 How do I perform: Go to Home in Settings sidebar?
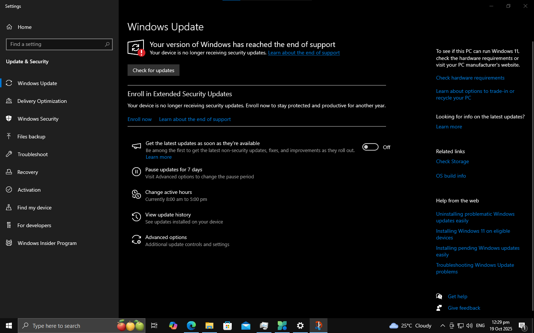coord(24,27)
